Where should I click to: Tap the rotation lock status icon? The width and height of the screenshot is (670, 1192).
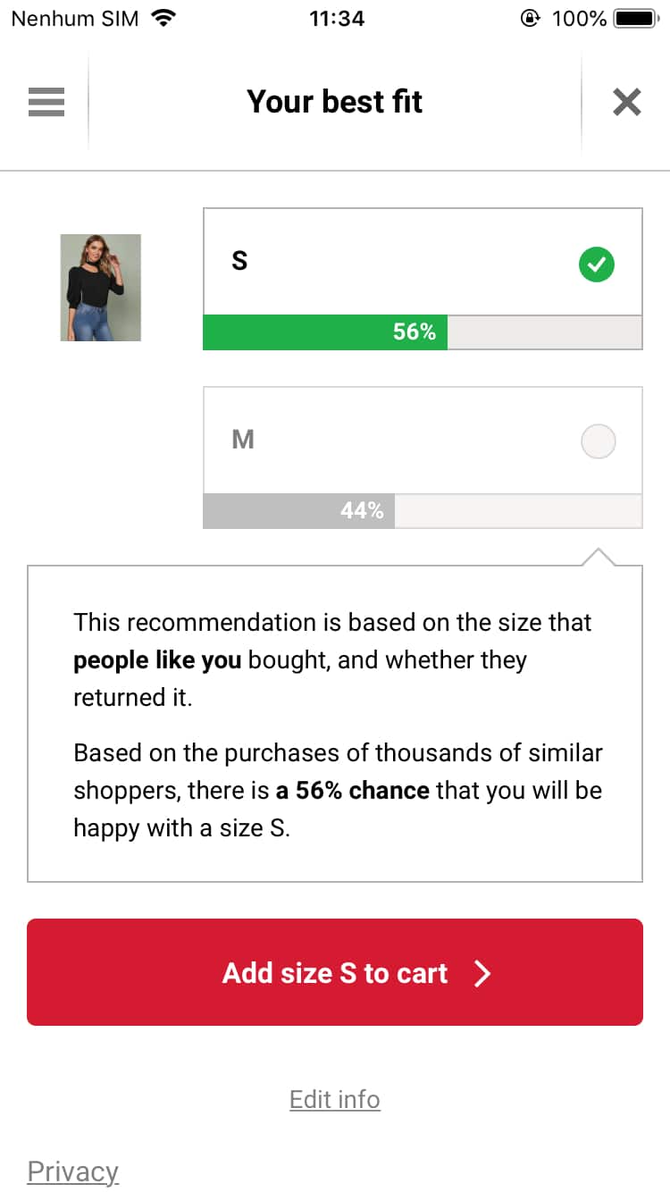[x=530, y=18]
